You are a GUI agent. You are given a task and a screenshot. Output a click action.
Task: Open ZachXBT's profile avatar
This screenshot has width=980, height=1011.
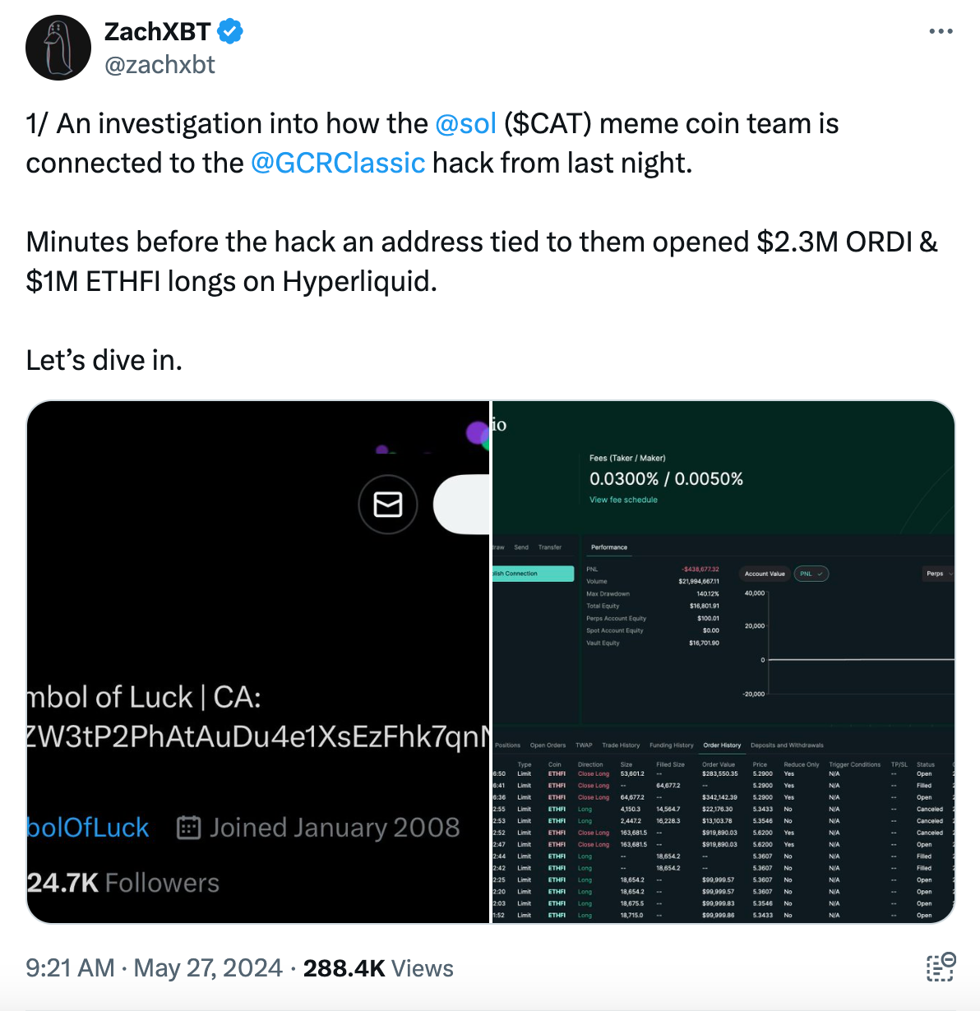point(58,48)
